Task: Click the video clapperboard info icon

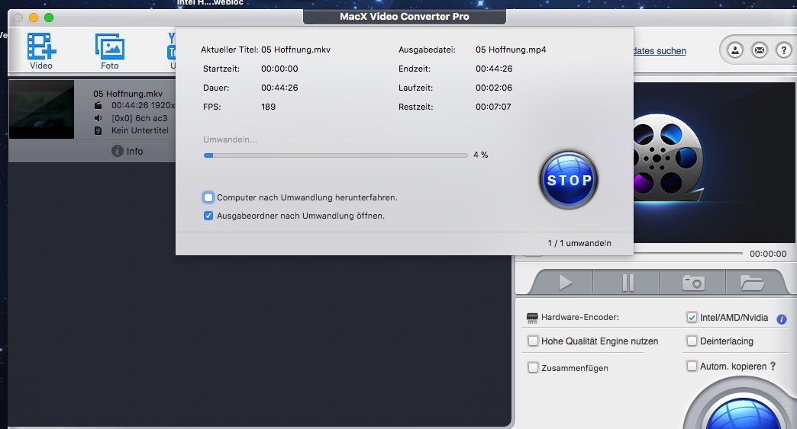Action: 98,105
